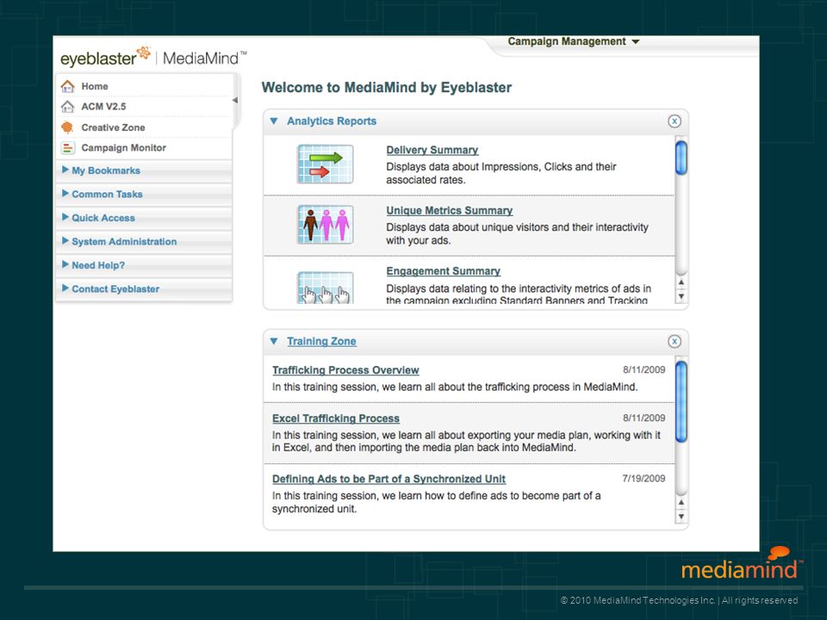Collapse the sidebar using the arrow handle

click(x=235, y=100)
